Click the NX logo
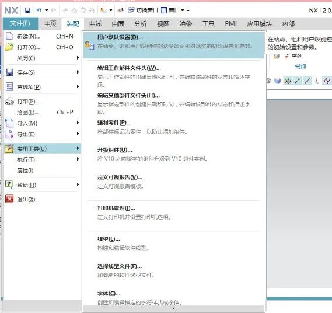Image resolution: width=332 pixels, height=313 pixels. click(x=11, y=10)
